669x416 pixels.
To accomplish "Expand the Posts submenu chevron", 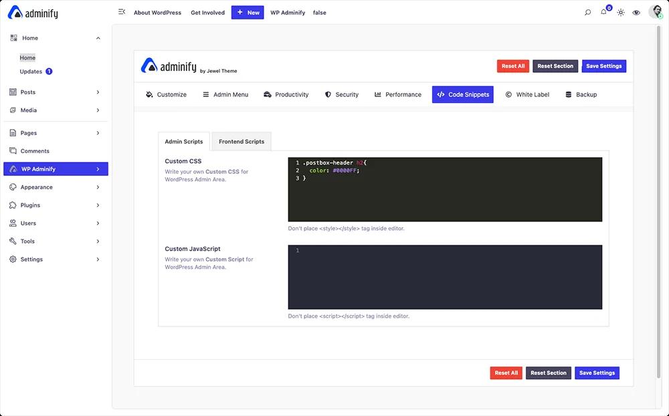I will pos(98,92).
